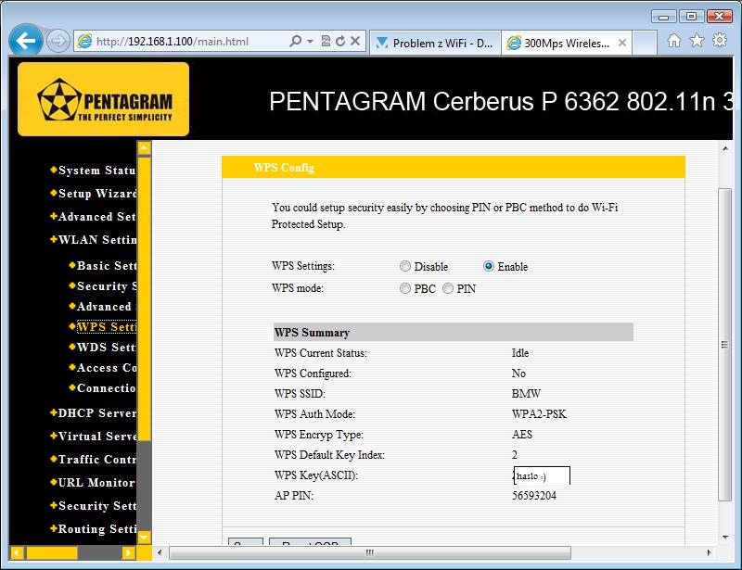Screen dimensions: 742x570
Task: Choose PIN WPS mode
Action: (x=448, y=288)
